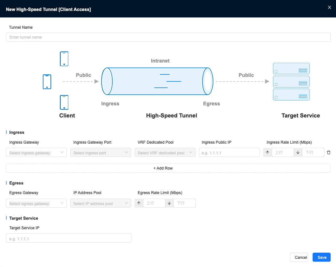Close the New High-Speed Tunnel dialog
The image size is (336, 267).
coord(329,8)
